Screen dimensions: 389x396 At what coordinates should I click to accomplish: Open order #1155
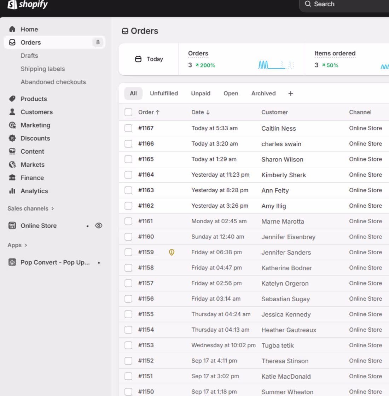point(146,314)
